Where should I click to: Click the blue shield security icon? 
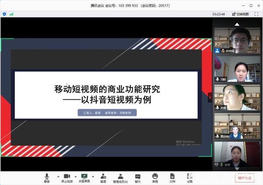tap(5, 14)
